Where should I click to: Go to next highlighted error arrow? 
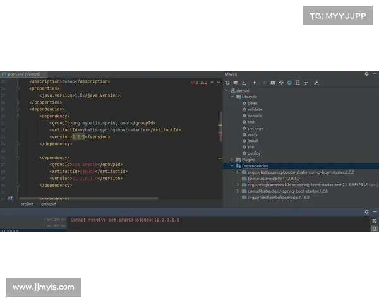point(219,83)
